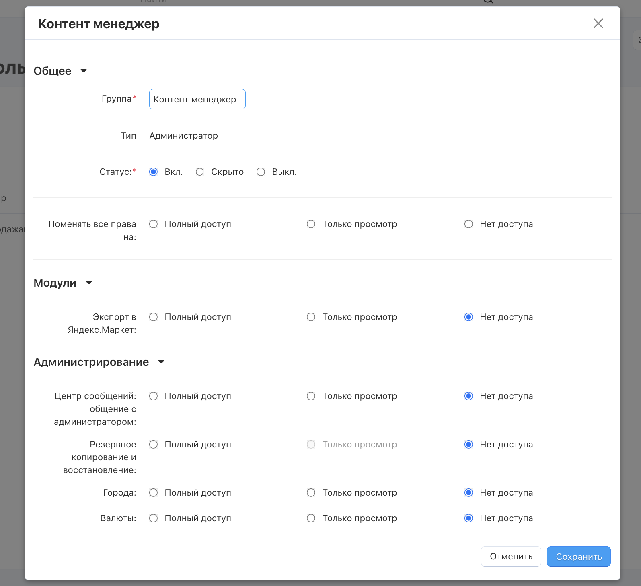Grant full access to Яндекс.Маркет export
The width and height of the screenshot is (641, 586).
[x=154, y=317]
